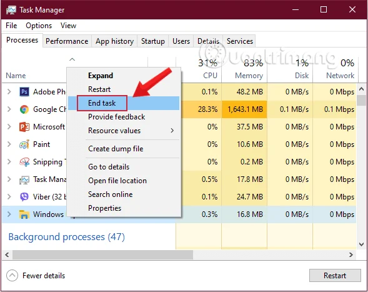Expand the Adobe Photoshop process group
Image resolution: width=368 pixels, height=292 pixels.
(x=9, y=92)
